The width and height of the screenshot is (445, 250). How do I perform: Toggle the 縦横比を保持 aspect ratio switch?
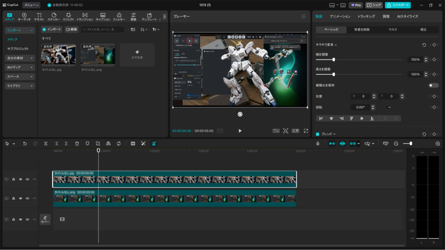(433, 86)
